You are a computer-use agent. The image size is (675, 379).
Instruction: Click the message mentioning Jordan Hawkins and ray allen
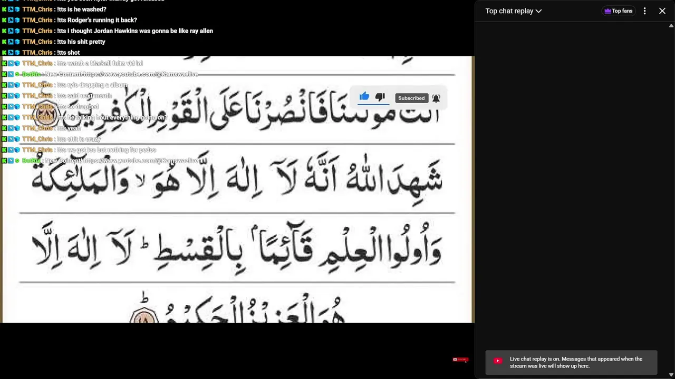pos(135,31)
